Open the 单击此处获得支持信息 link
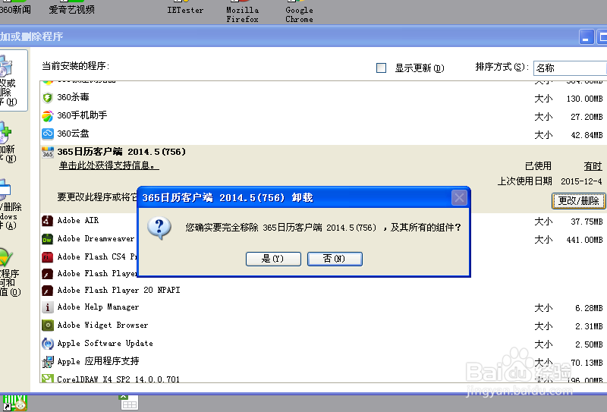The height and width of the screenshot is (412, 607). 109,165
